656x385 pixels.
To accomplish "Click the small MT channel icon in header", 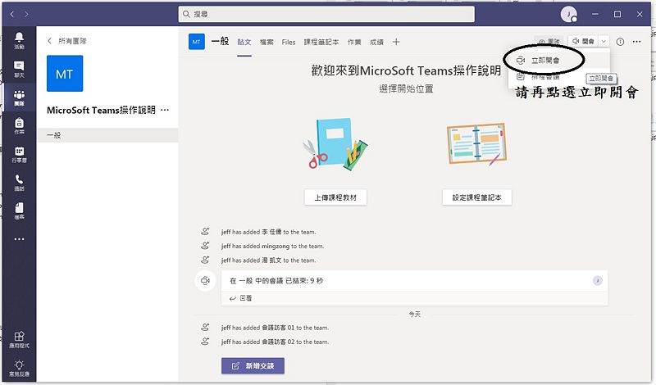I will click(197, 42).
